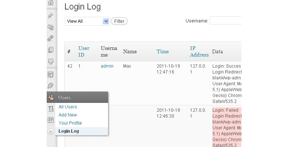The image size is (294, 147).
Task: Open Posts via the pushpin icon
Action: 51,16
